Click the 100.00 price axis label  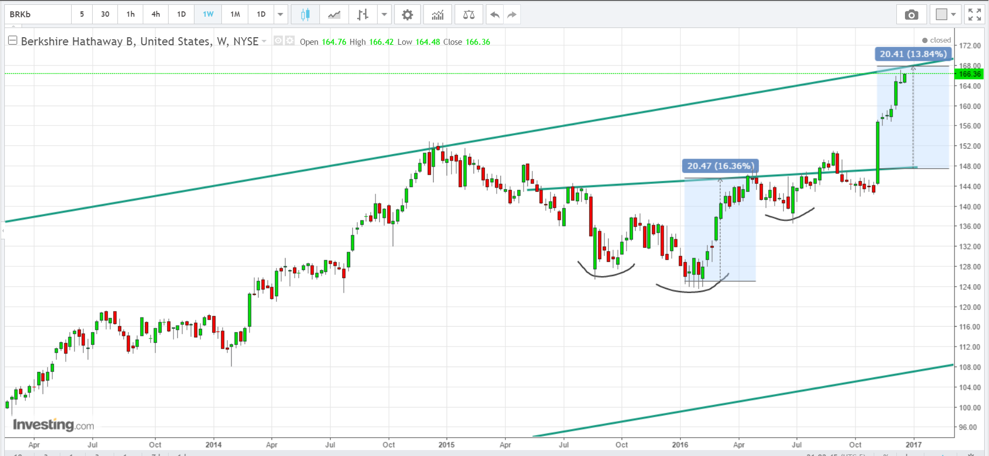coord(970,408)
